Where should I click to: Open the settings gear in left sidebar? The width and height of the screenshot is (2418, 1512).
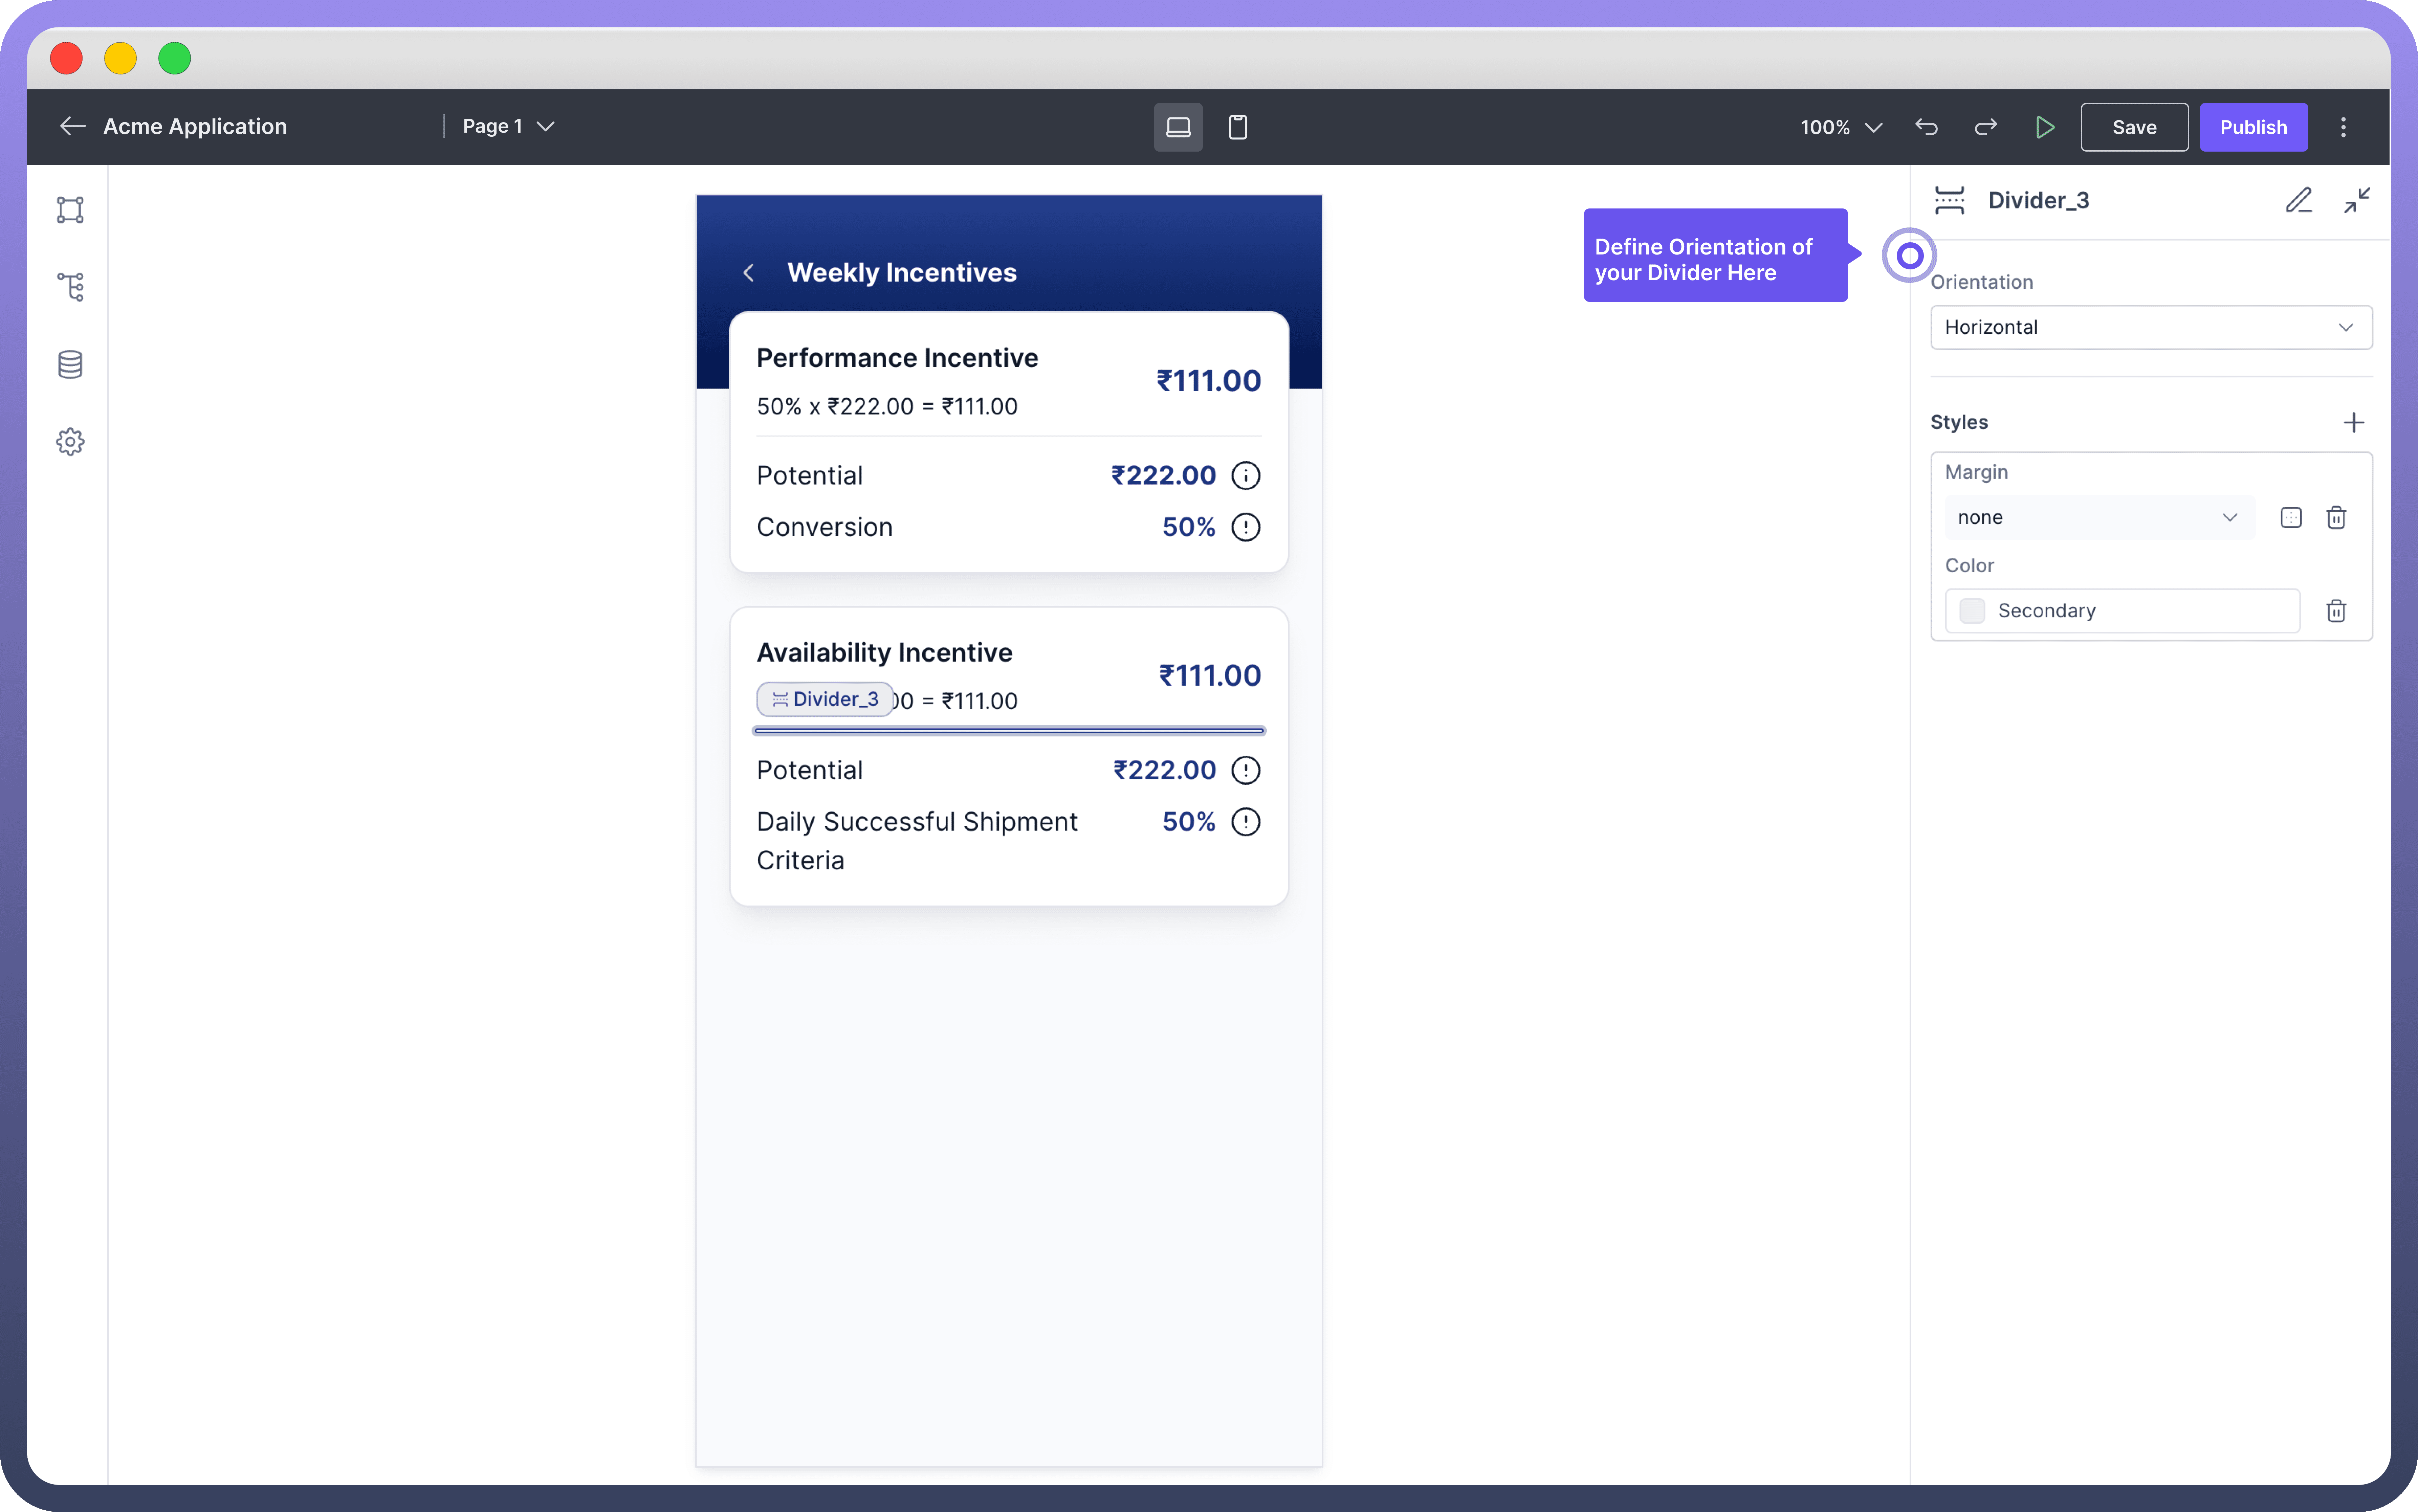70,441
